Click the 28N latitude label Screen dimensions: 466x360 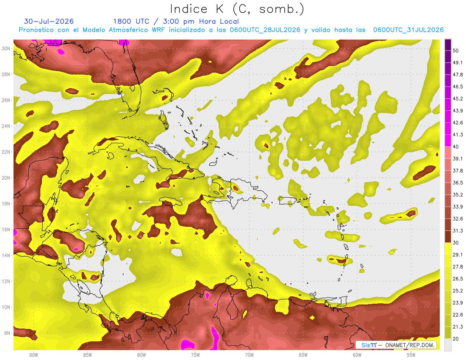tap(6, 74)
